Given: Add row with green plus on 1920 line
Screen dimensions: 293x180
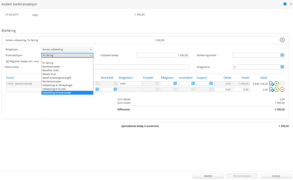Looking at the screenshot, I should 277,84.
